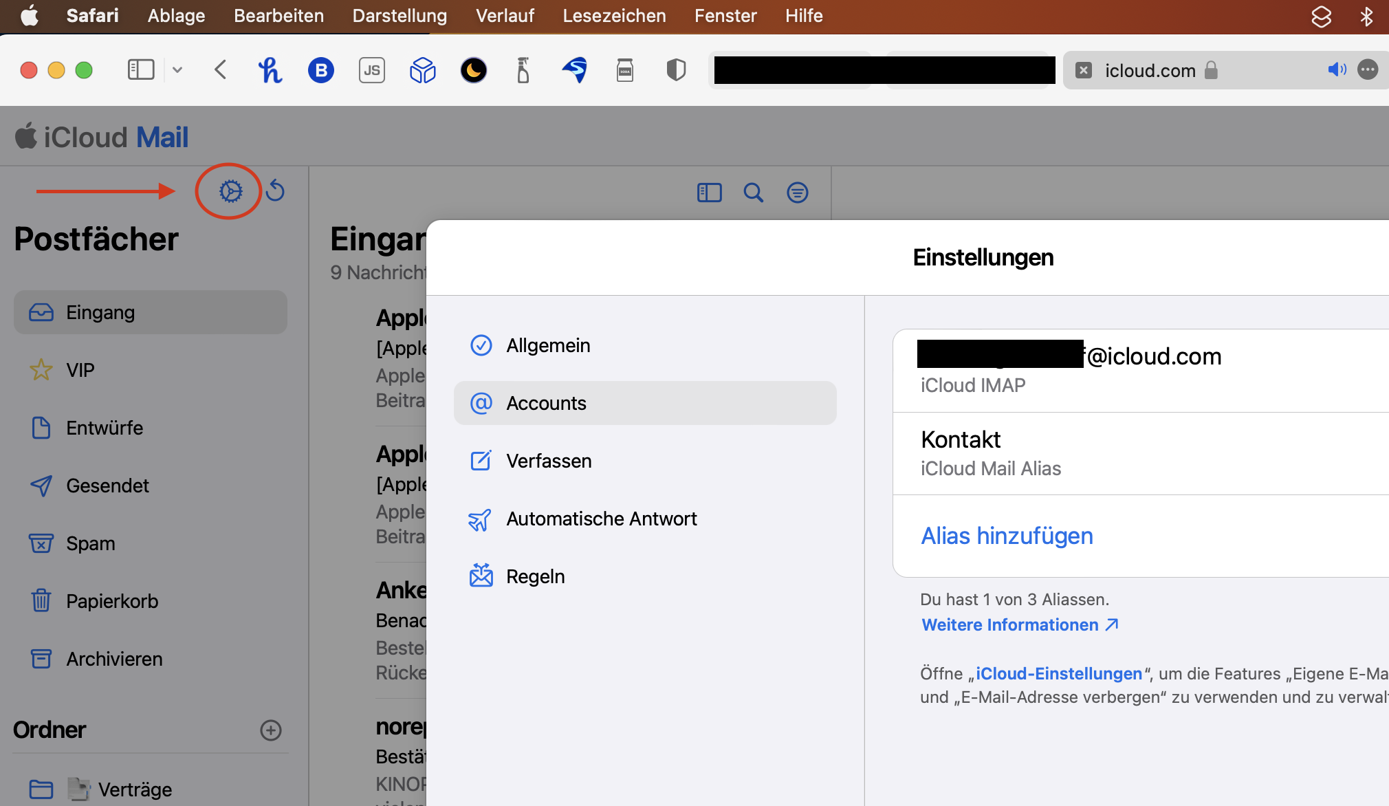Add a new folder with the plus icon
This screenshot has height=806, width=1389.
pos(271,730)
